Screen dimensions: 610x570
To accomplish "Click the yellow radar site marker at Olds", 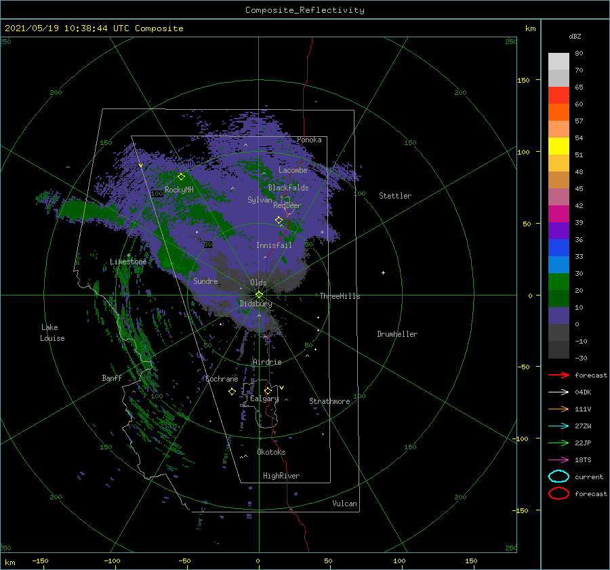I will click(259, 295).
